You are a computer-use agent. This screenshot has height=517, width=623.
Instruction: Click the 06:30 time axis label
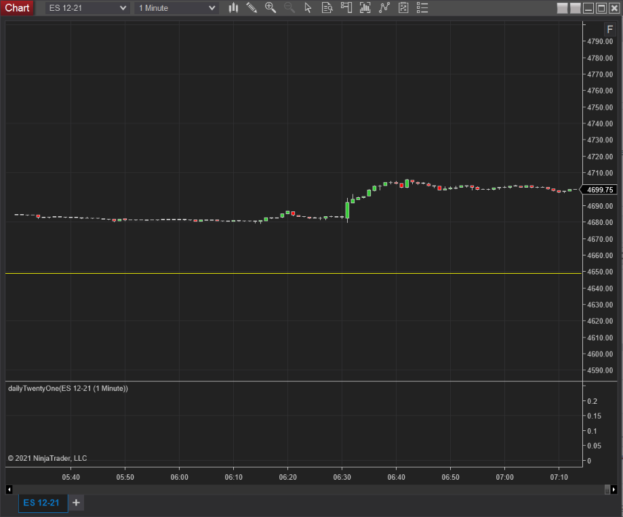(x=342, y=477)
